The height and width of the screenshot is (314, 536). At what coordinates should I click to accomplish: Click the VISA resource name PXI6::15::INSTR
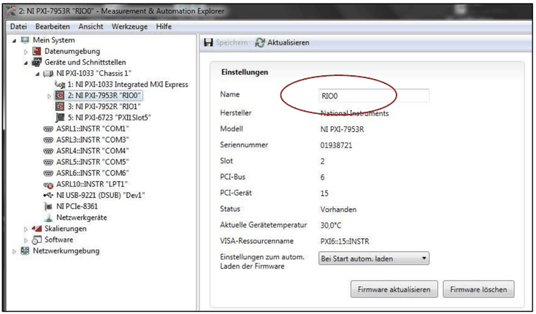[345, 241]
